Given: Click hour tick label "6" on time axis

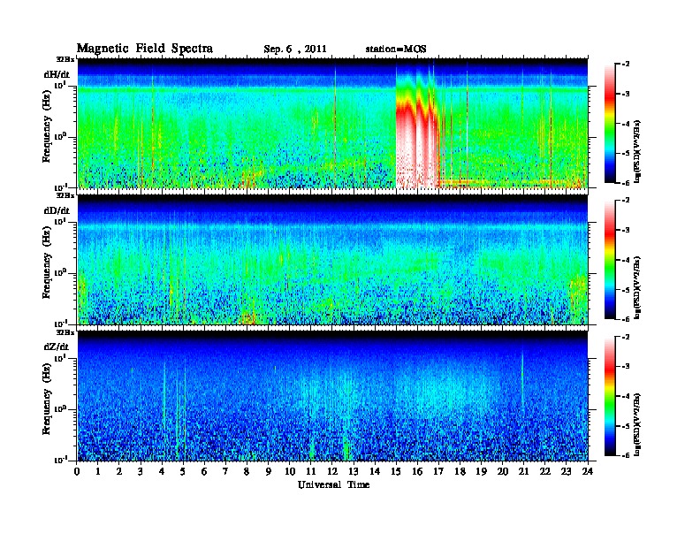Looking at the screenshot, I should tap(204, 471).
